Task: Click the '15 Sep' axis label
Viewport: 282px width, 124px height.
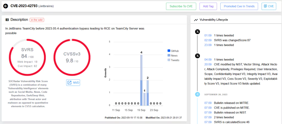Action: pyautogui.click(x=129, y=110)
